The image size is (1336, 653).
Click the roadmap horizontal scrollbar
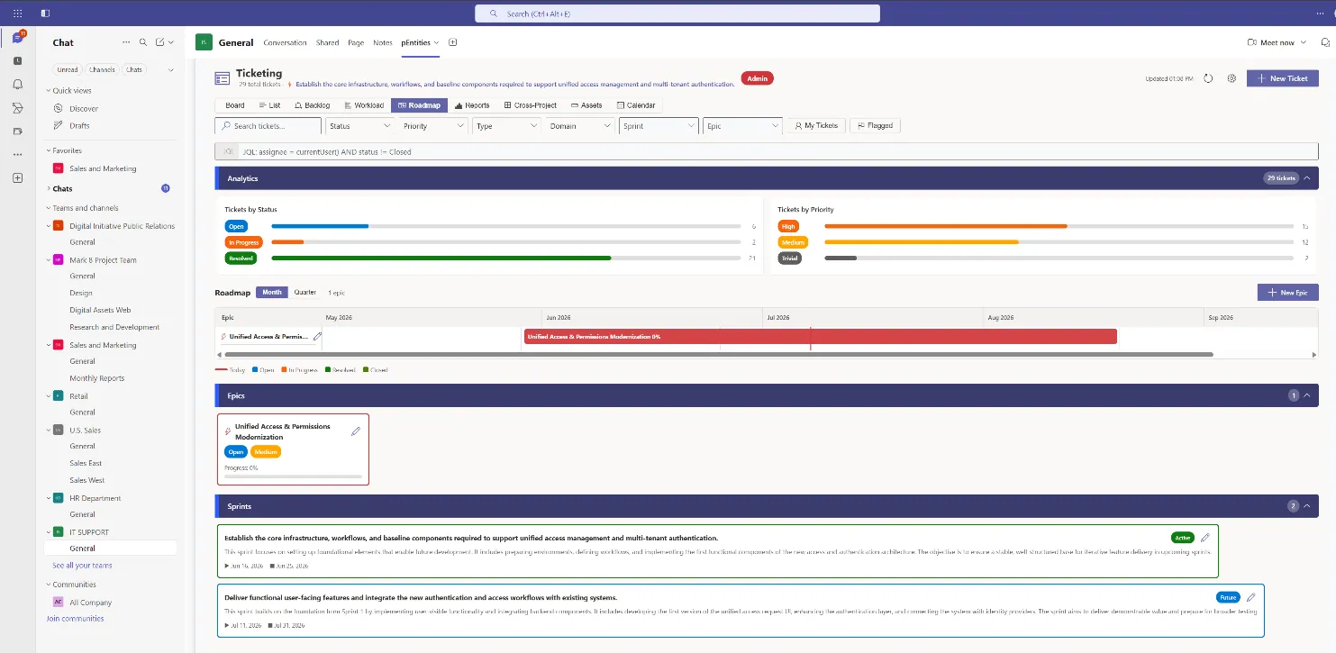719,354
